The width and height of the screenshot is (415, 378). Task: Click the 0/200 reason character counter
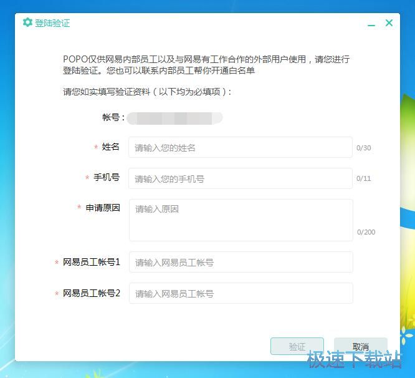point(366,233)
